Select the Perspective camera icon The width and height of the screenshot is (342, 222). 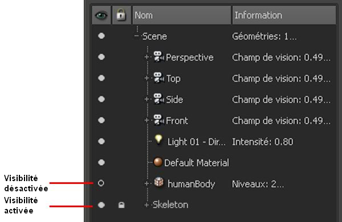pyautogui.click(x=158, y=57)
